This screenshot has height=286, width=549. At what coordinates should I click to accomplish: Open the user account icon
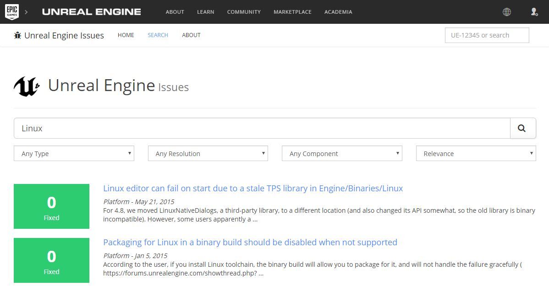(534, 12)
